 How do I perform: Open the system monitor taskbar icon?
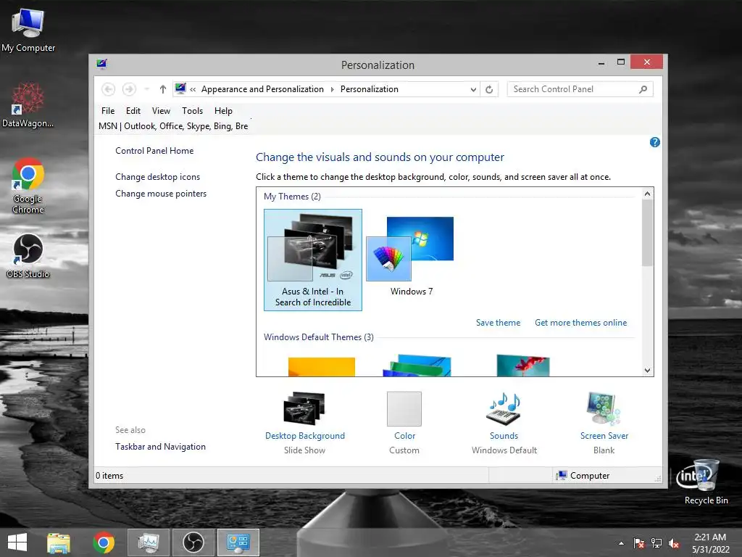[148, 542]
